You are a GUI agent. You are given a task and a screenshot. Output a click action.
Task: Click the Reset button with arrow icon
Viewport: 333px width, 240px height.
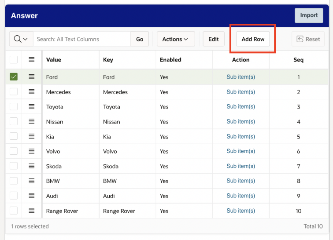click(x=308, y=39)
